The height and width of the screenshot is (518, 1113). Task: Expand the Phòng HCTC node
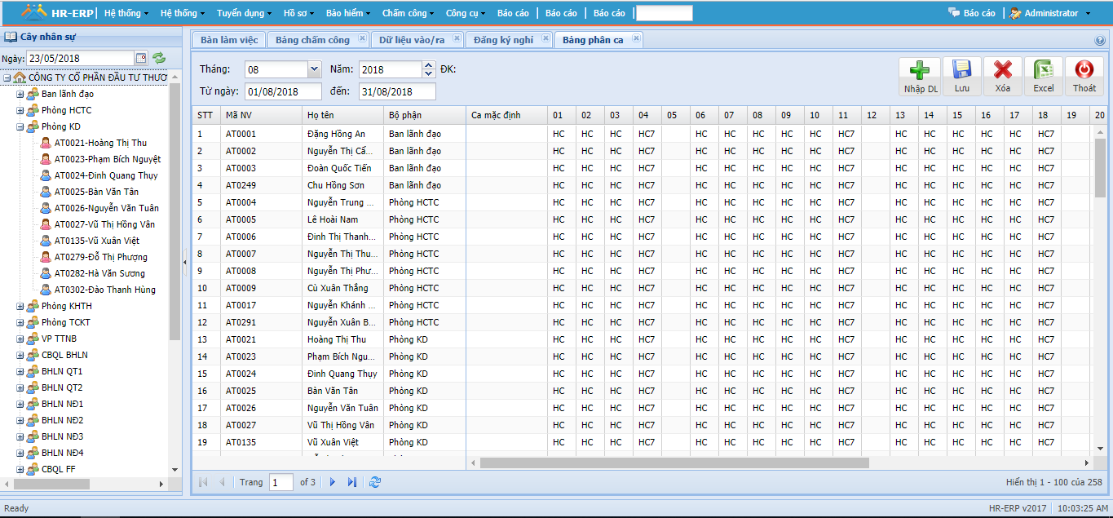[x=20, y=110]
